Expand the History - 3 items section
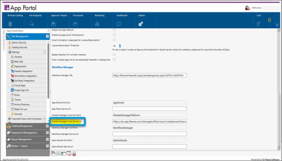 [47, 146]
